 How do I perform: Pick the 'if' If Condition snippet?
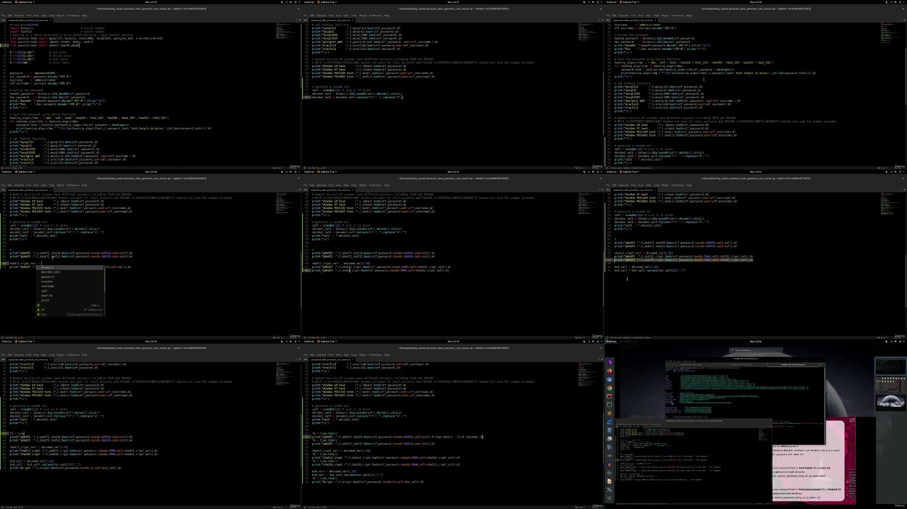(x=70, y=310)
